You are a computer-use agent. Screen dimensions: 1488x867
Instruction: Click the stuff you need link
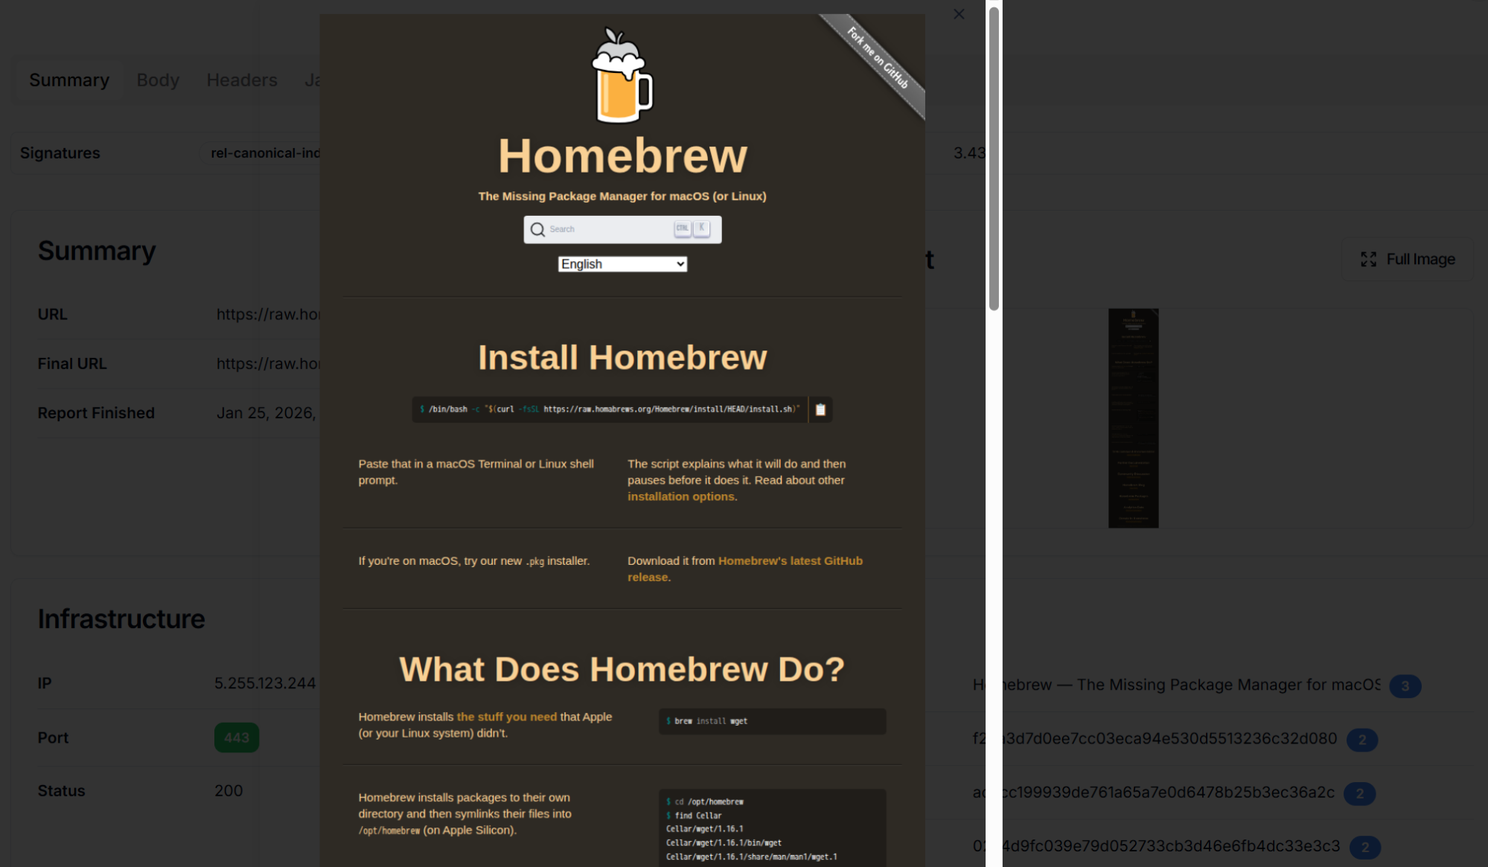[506, 717]
